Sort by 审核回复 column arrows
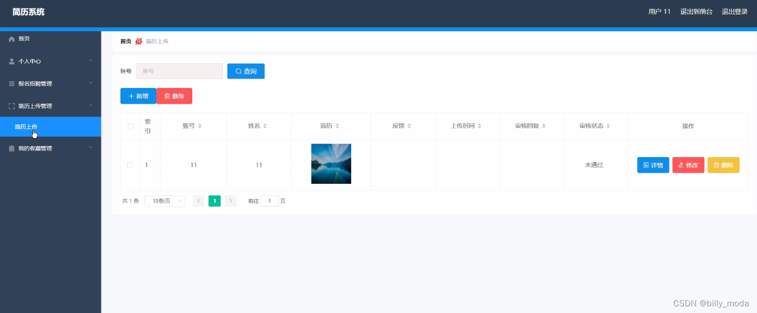The height and width of the screenshot is (313, 757). tap(544, 126)
